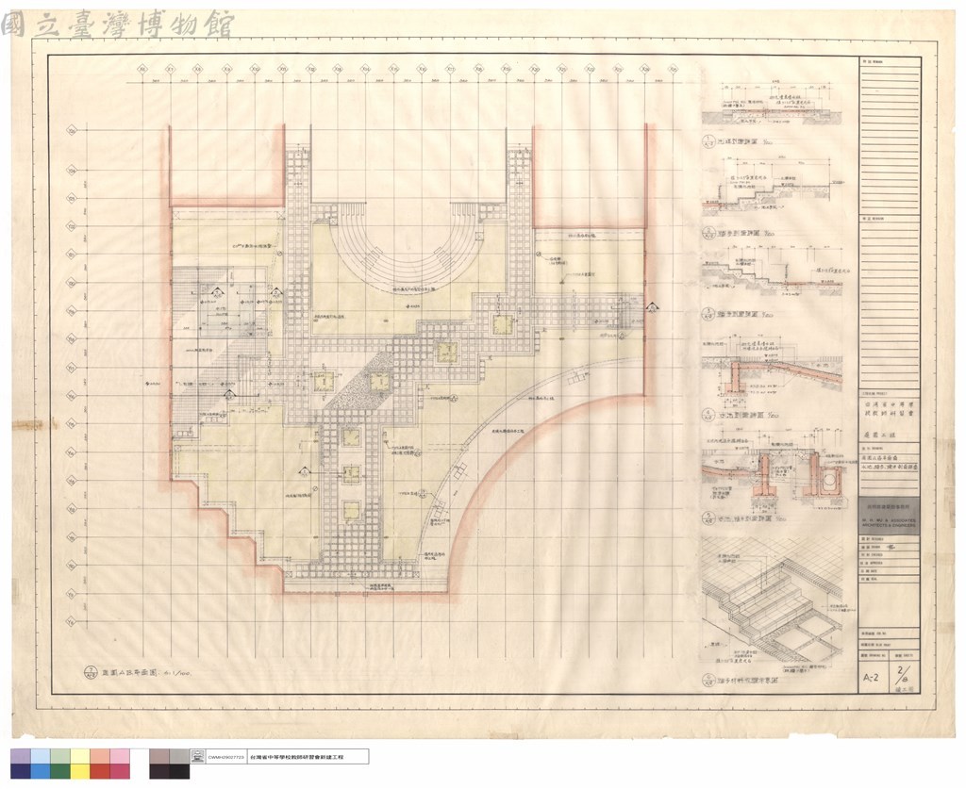This screenshot has height=789, width=966.
Task: Click the medium blue swatch in bottom row
Action: point(40,771)
